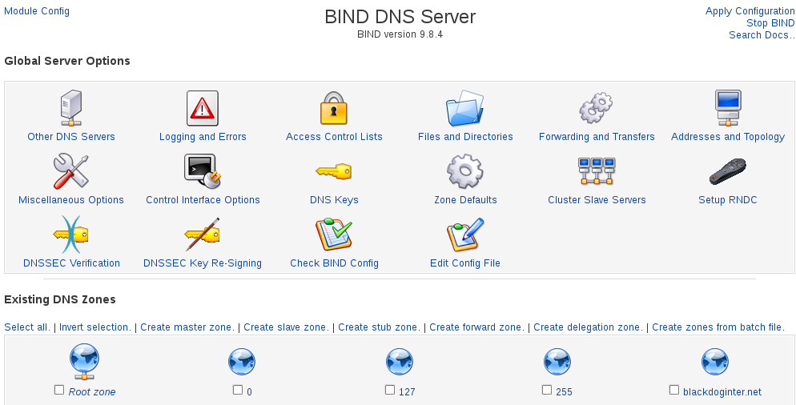Open the zone 127 name link
The height and width of the screenshot is (405, 796).
(x=407, y=392)
